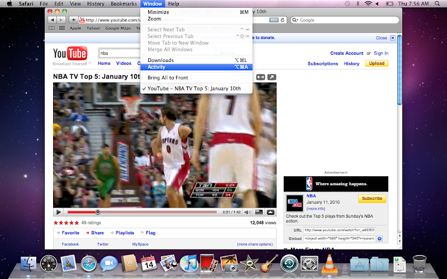Mute the video volume speaker icon
The image size is (447, 279).
point(248,212)
